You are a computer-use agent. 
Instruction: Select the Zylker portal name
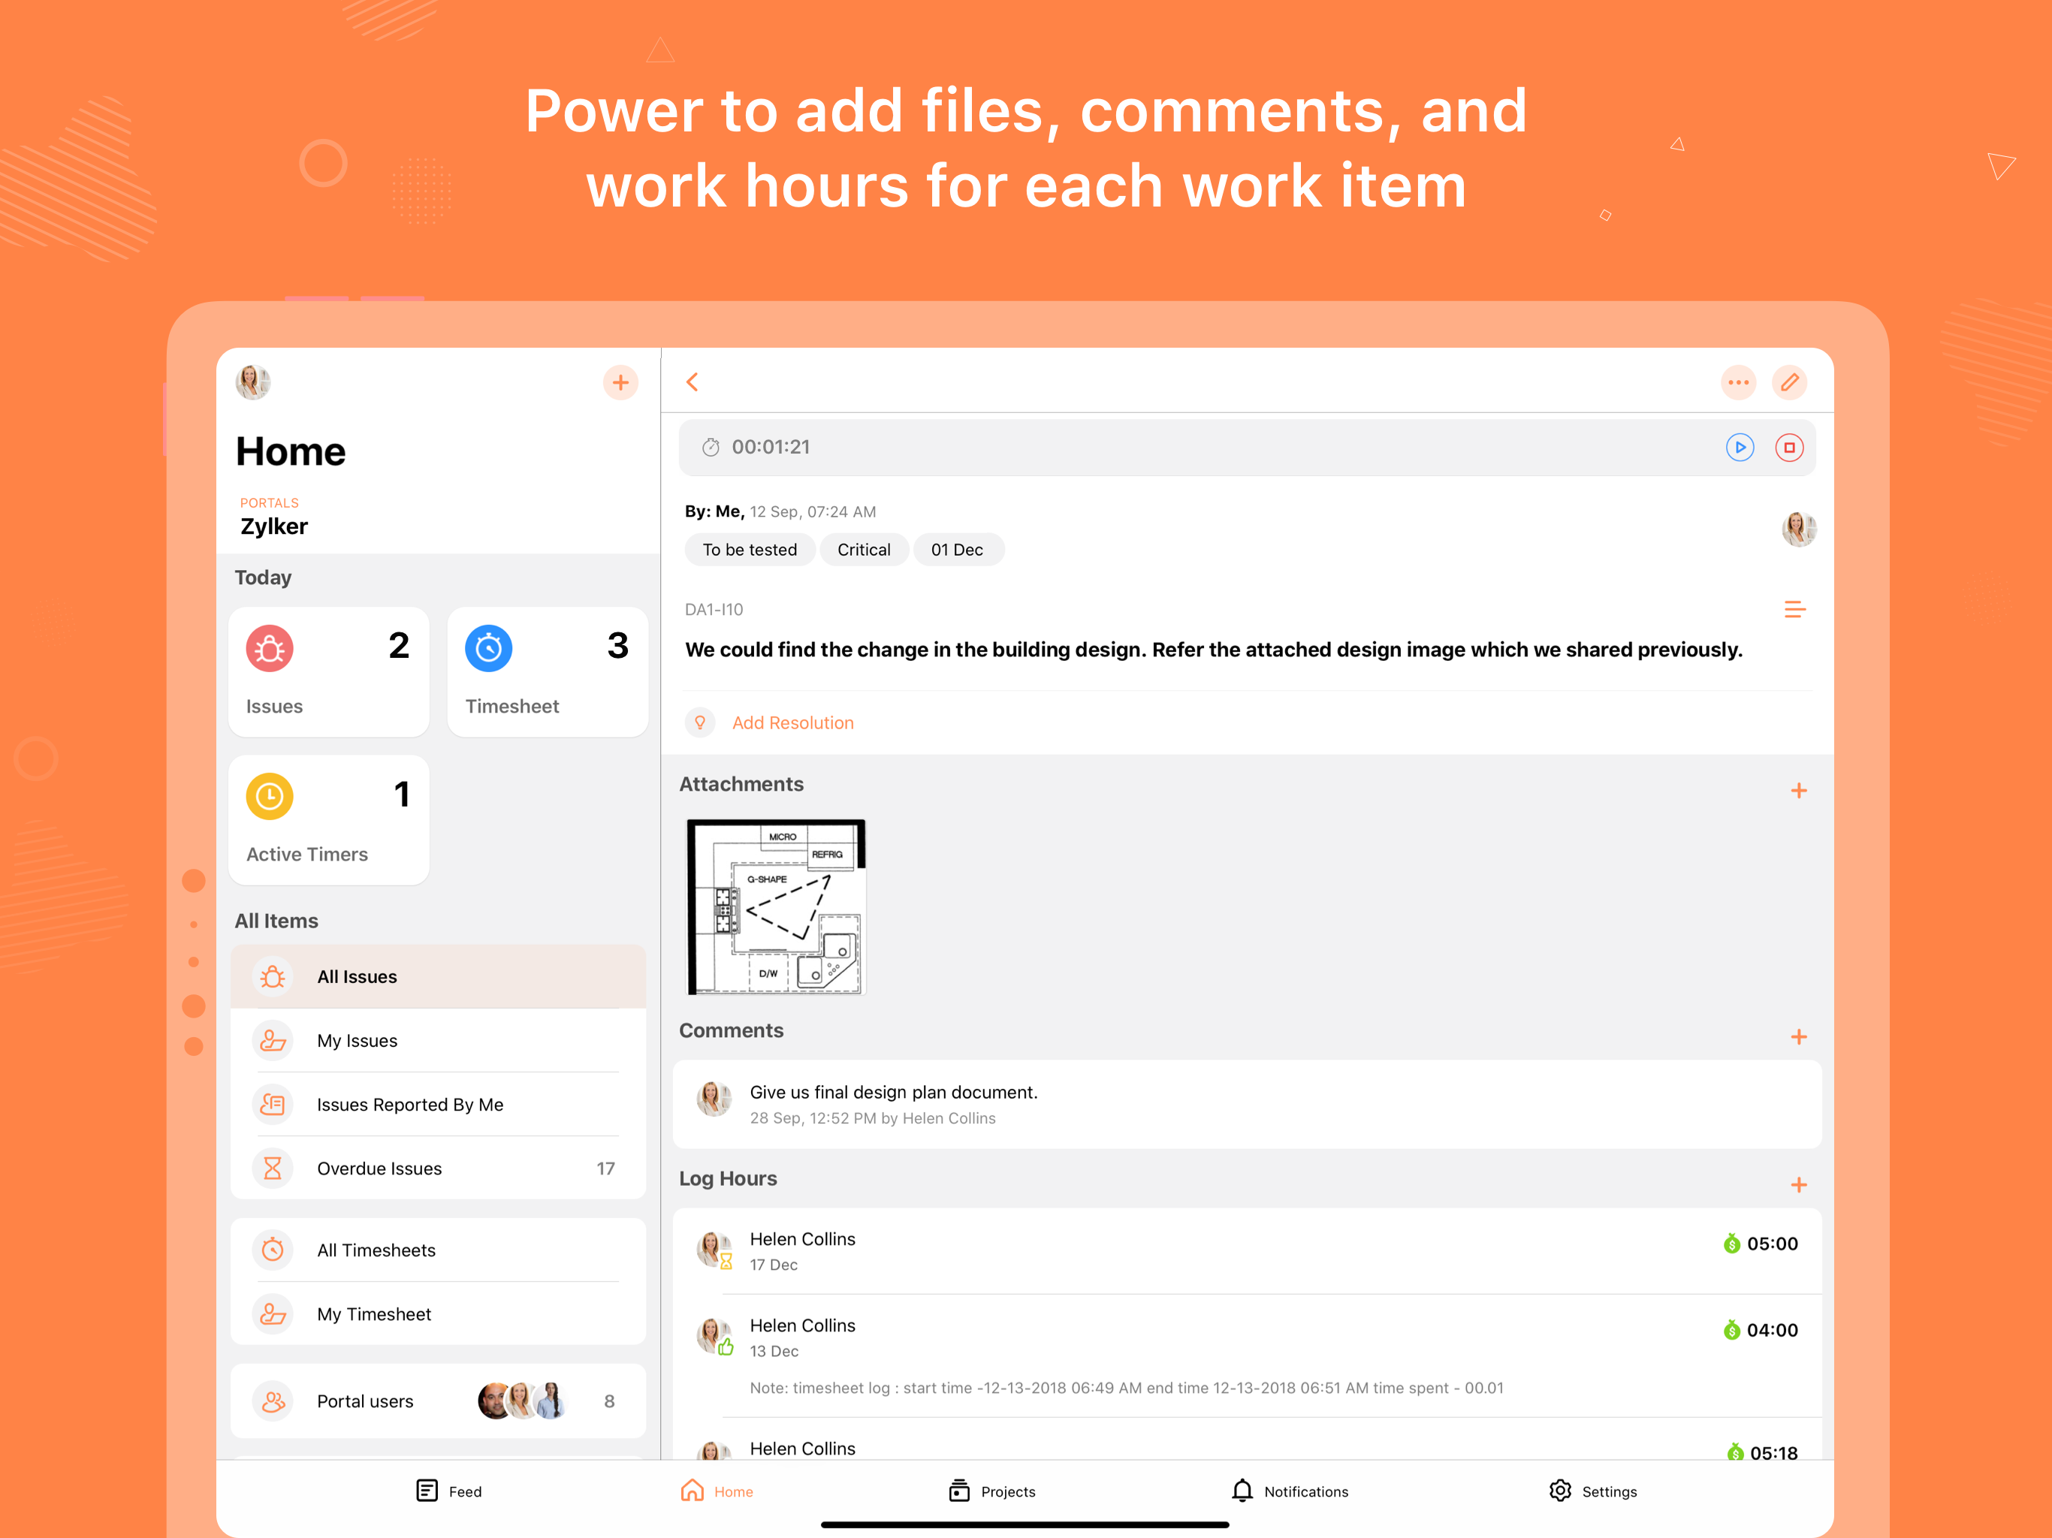click(273, 526)
